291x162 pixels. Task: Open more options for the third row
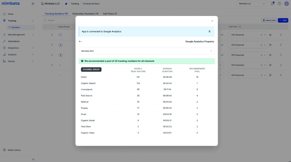point(281,55)
